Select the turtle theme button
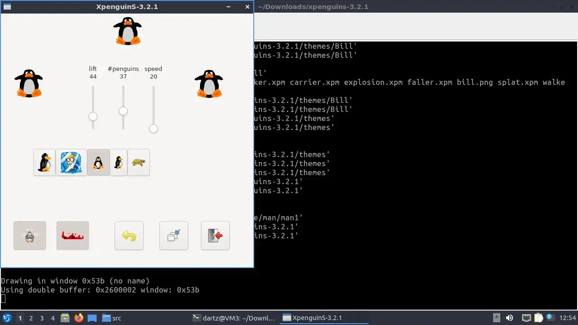Image resolution: width=578 pixels, height=325 pixels. click(139, 162)
